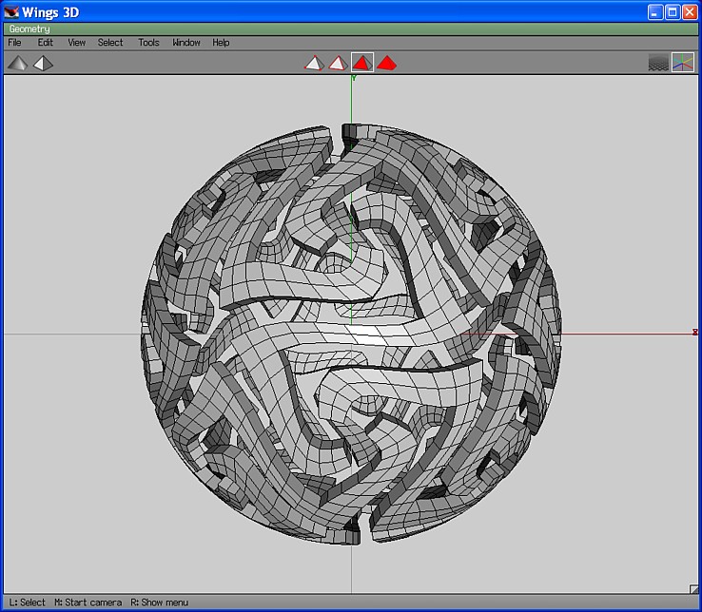
Task: Close the Wings 3D window
Action: click(690, 12)
